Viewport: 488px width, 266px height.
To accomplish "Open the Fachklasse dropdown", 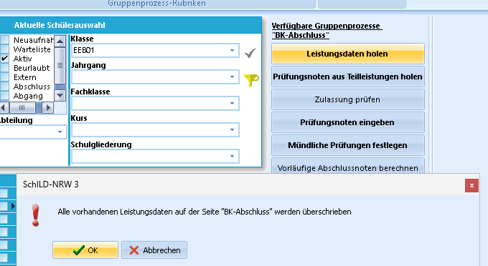I will tap(232, 103).
